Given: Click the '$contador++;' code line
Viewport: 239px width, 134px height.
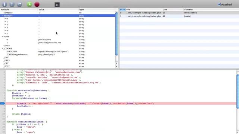Looking at the screenshot, I should (x=25, y=106).
